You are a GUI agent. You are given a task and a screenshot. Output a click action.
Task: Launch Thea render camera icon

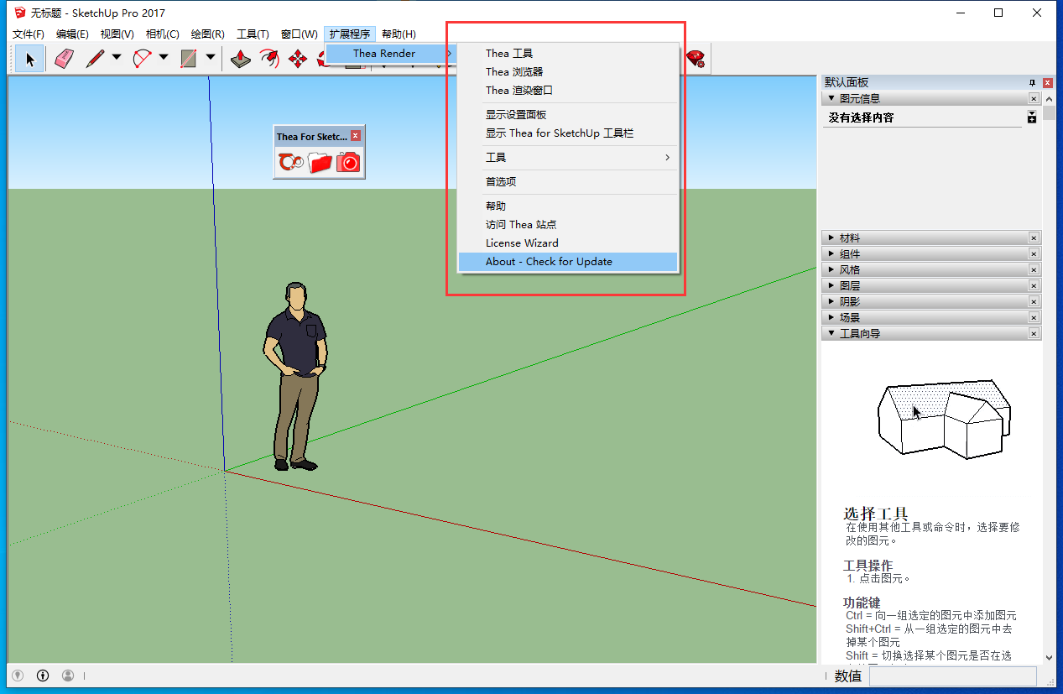[348, 162]
